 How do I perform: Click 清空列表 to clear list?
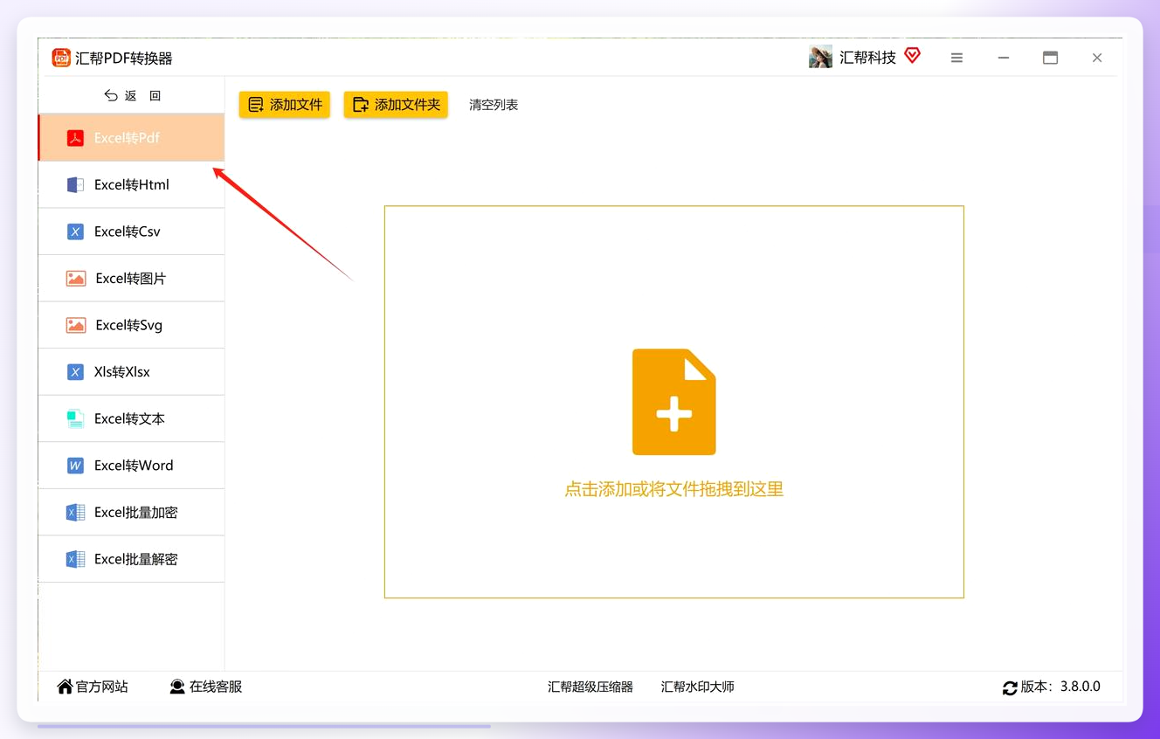[494, 105]
